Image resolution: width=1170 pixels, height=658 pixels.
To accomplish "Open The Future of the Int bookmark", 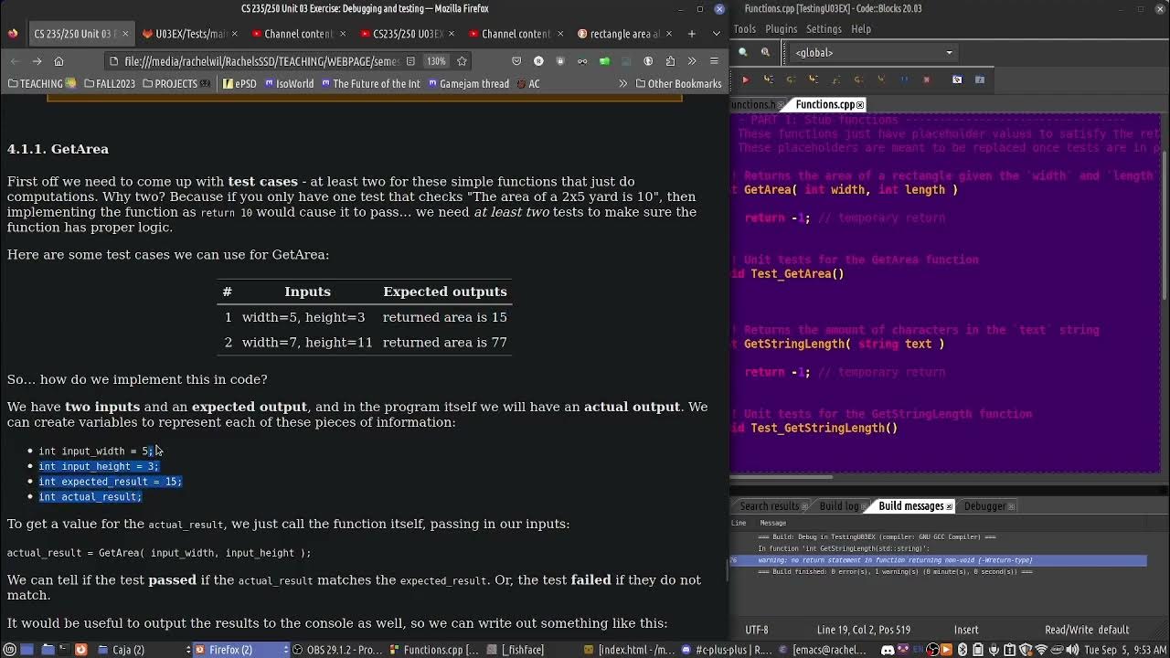I will tap(370, 83).
